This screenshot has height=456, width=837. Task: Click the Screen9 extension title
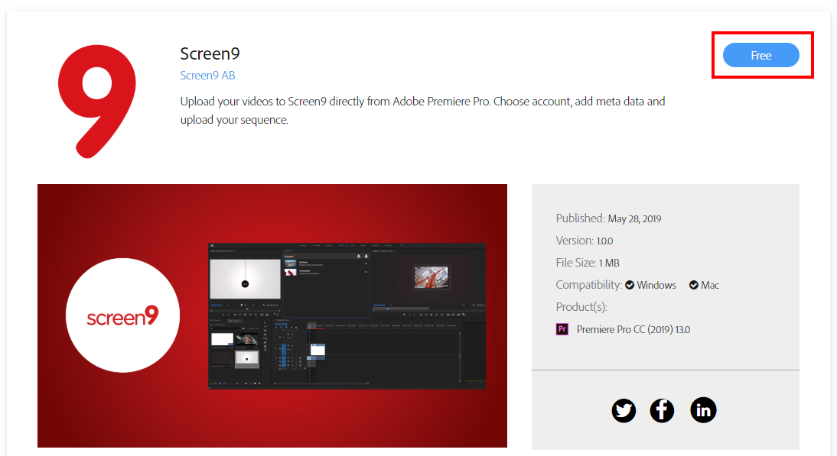pyautogui.click(x=210, y=53)
